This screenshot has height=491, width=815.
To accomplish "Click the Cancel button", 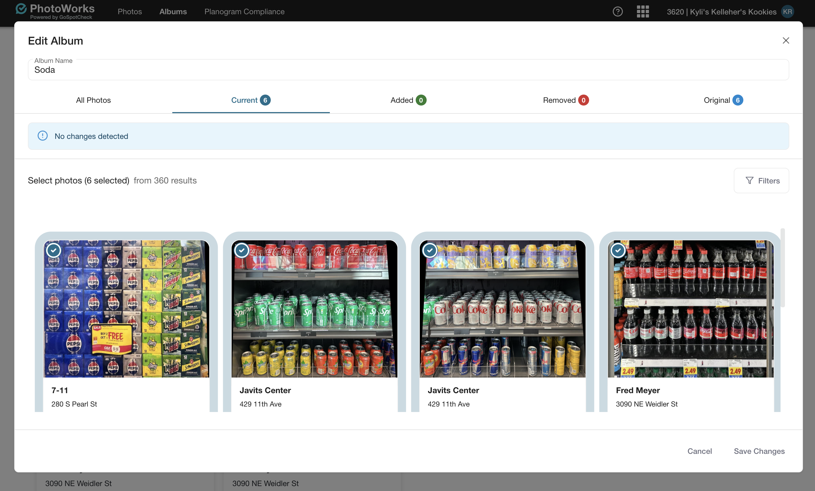I will tap(699, 451).
